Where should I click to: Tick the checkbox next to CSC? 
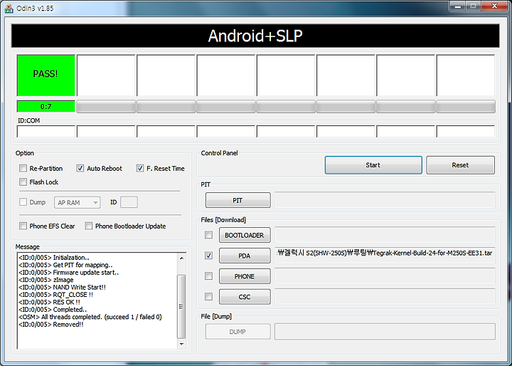coord(208,297)
